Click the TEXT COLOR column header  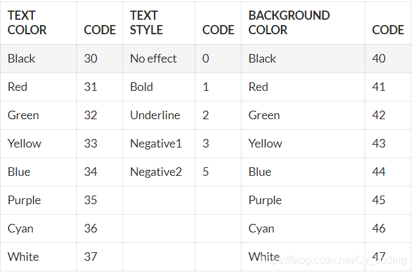[x=27, y=22]
